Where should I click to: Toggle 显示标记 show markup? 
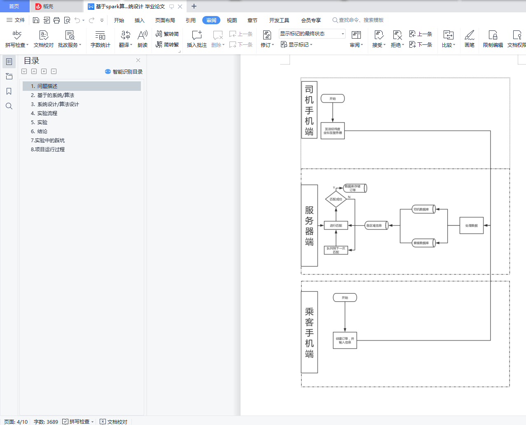pyautogui.click(x=296, y=44)
